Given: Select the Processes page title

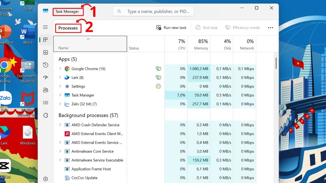Looking at the screenshot, I should (68, 28).
